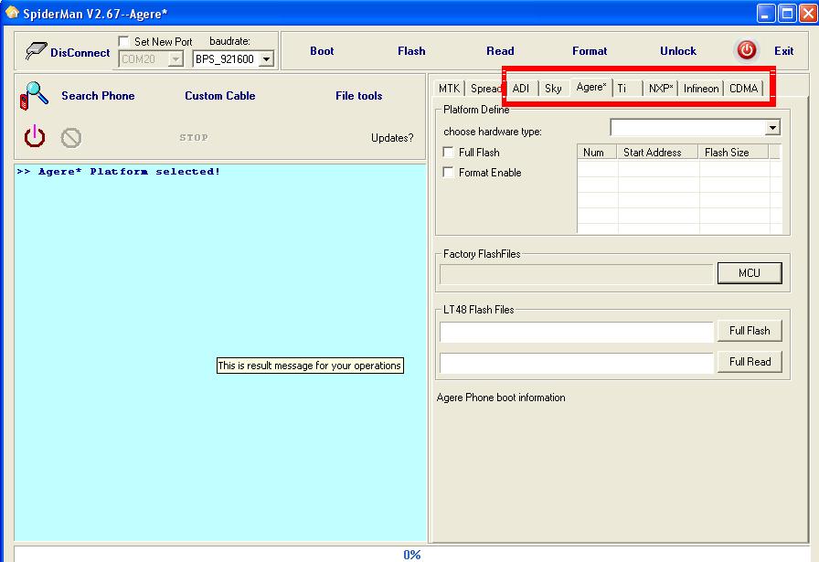Click the Search Phone magnifier icon

coord(35,96)
